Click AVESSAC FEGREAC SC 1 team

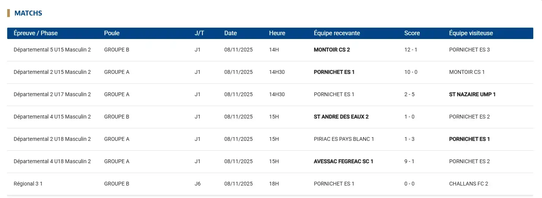(x=343, y=161)
